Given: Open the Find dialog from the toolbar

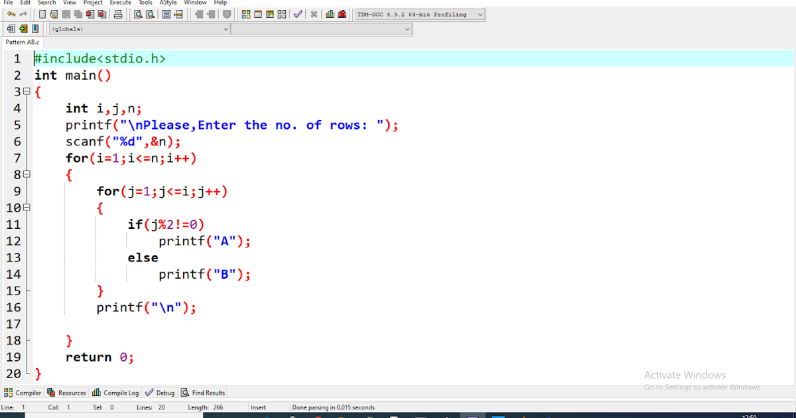Looking at the screenshot, I should (138, 14).
